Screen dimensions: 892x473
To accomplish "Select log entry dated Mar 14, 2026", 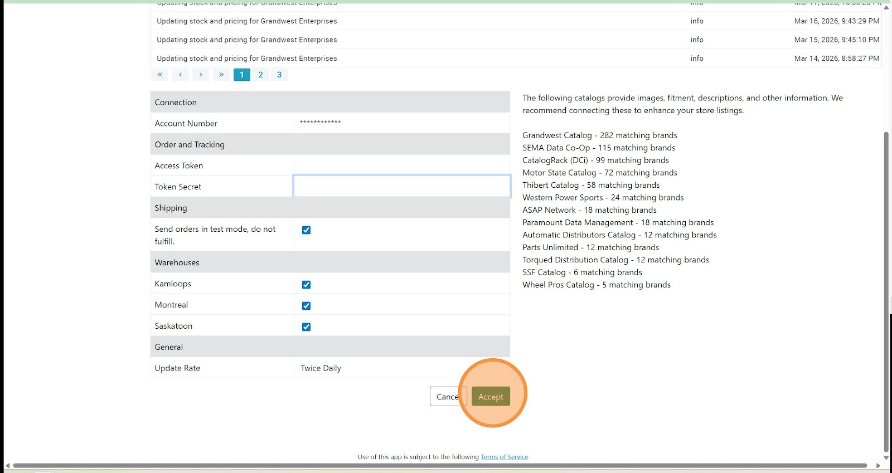I will coord(516,58).
